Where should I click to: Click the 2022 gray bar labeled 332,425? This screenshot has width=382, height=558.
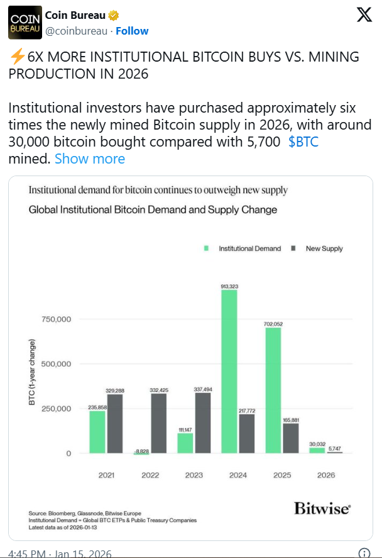click(158, 423)
